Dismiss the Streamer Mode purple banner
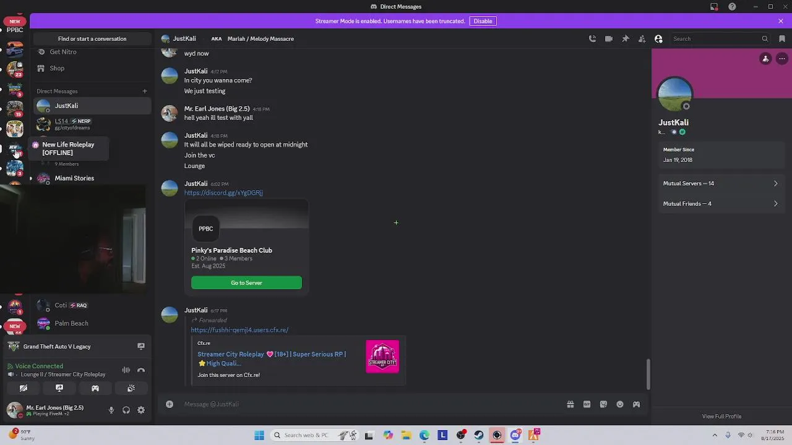This screenshot has height=445, width=792. [781, 21]
